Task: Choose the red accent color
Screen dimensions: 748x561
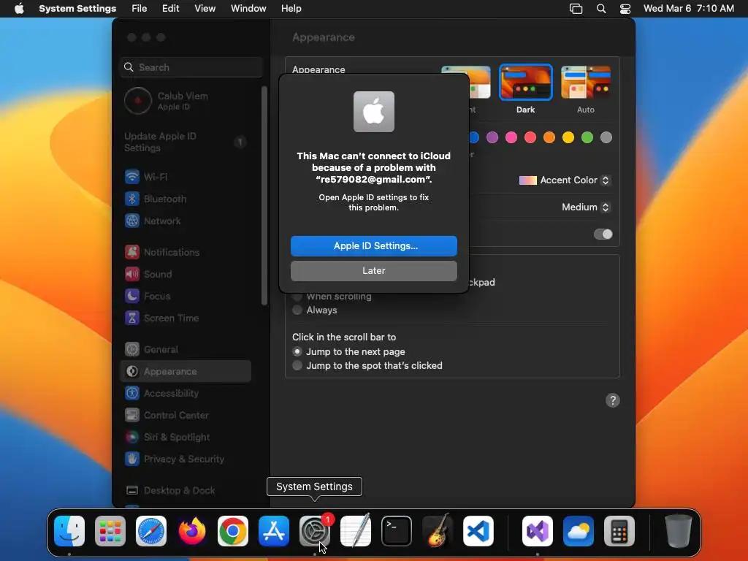Action: point(530,137)
